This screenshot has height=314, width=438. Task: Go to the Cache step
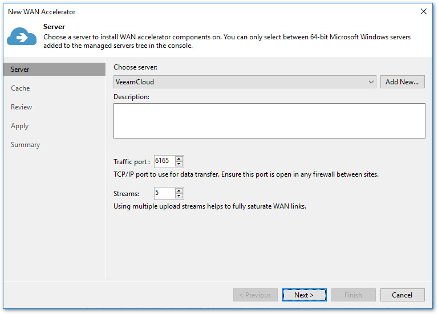(x=21, y=88)
